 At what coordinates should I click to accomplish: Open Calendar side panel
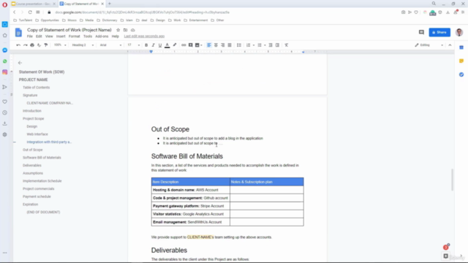[x=461, y=47]
